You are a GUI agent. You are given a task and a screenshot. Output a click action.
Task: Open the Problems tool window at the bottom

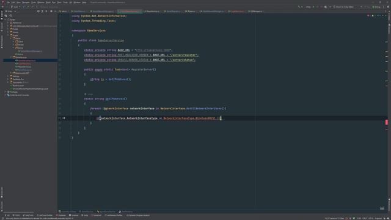[61, 215]
